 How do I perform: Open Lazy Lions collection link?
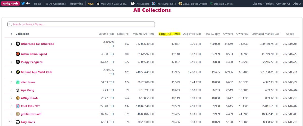(x=28, y=122)
